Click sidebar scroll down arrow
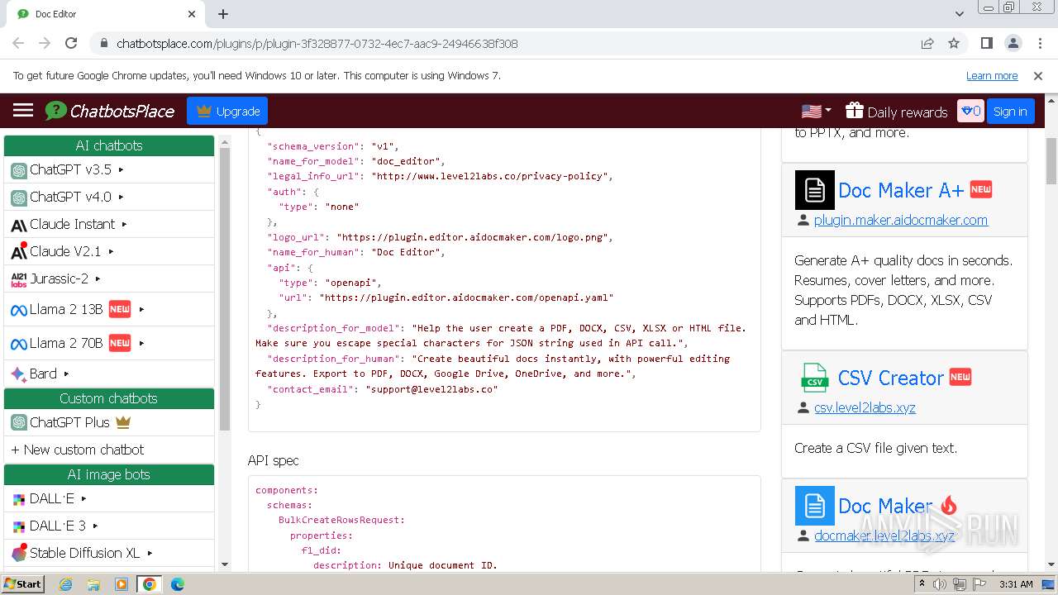The width and height of the screenshot is (1058, 595). click(225, 564)
